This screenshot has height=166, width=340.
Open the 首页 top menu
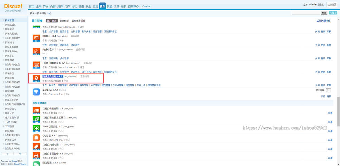point(31,6)
